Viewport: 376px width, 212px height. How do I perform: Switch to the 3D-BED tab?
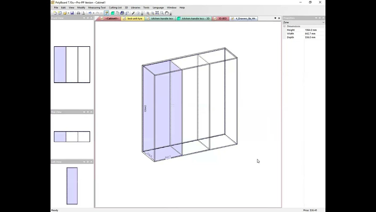click(x=220, y=19)
